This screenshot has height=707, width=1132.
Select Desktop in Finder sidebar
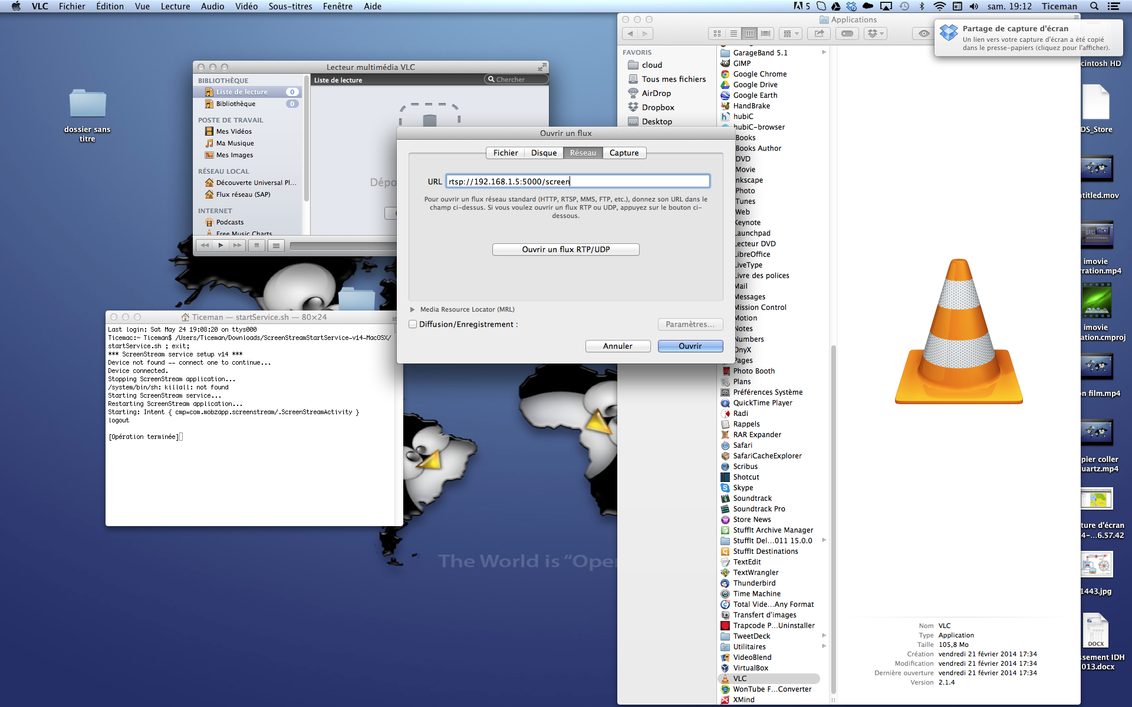(x=657, y=121)
